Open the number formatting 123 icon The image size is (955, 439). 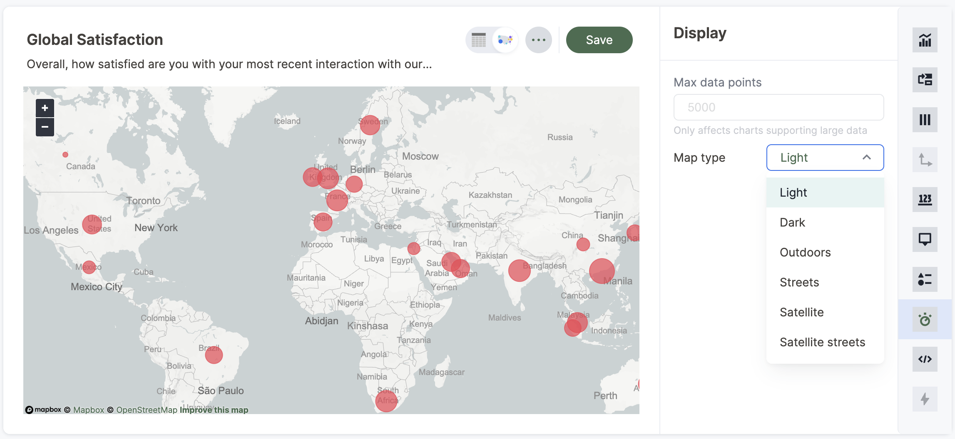pyautogui.click(x=925, y=200)
